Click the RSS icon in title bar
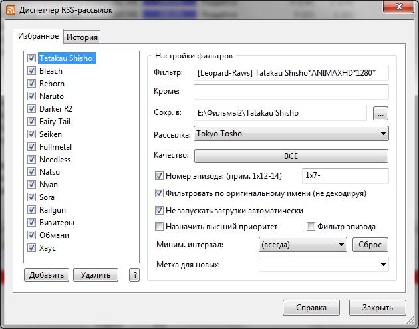The height and width of the screenshot is (329, 419). (9, 10)
